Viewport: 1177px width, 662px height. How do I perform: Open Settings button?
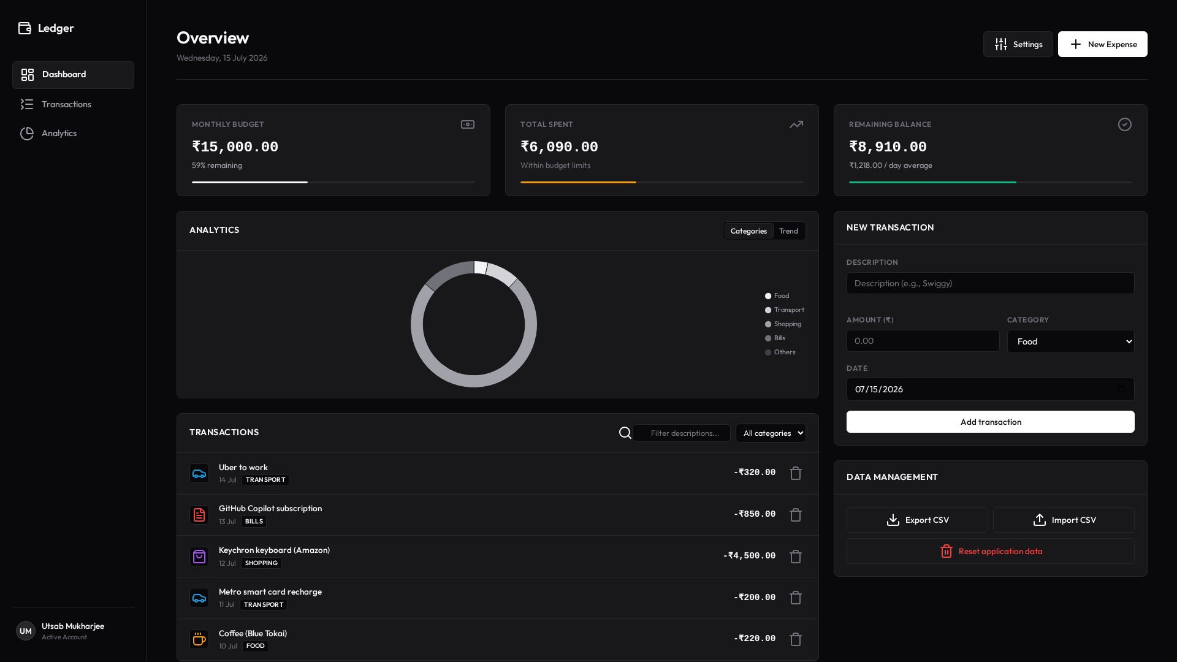pos(1018,44)
